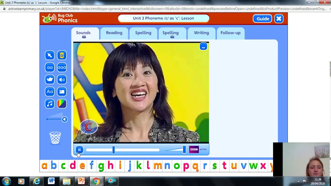Click the BBC Active logo
The height and width of the screenshot is (186, 331).
[x=198, y=149]
